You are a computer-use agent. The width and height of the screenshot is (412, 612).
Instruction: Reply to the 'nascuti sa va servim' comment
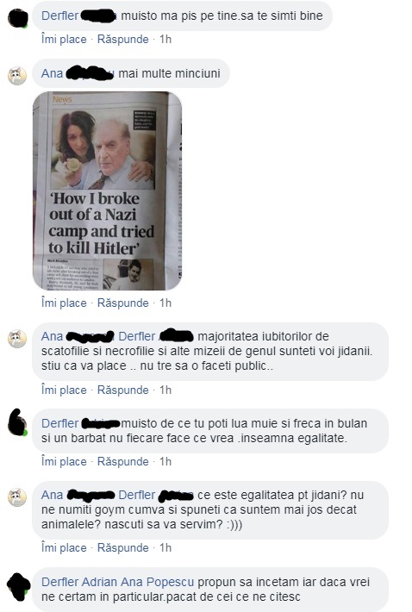tap(123, 547)
